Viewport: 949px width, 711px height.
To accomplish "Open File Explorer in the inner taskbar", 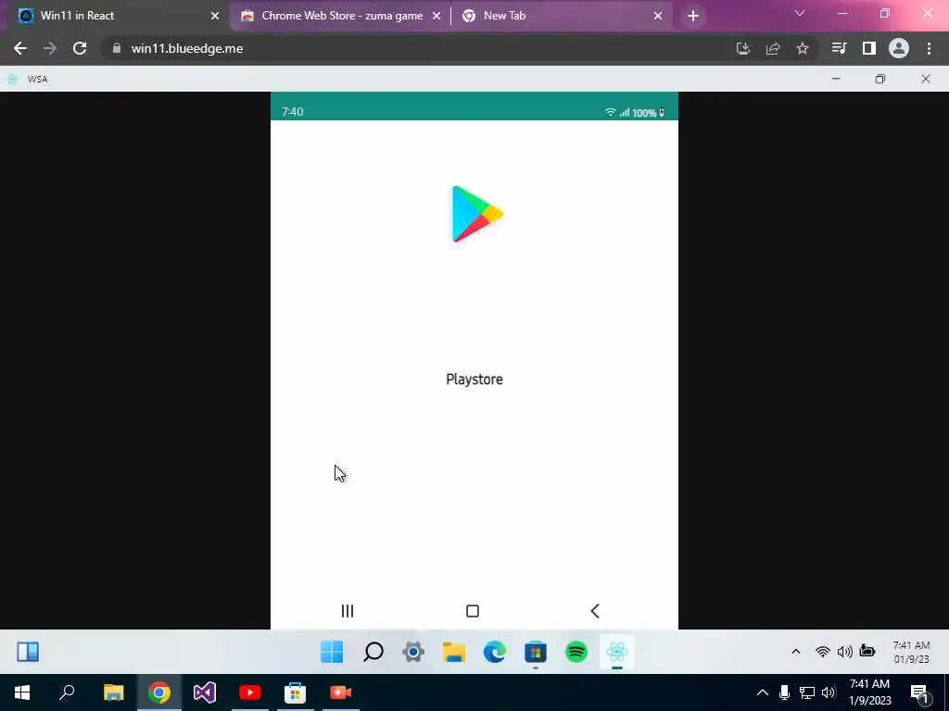I will [x=454, y=652].
